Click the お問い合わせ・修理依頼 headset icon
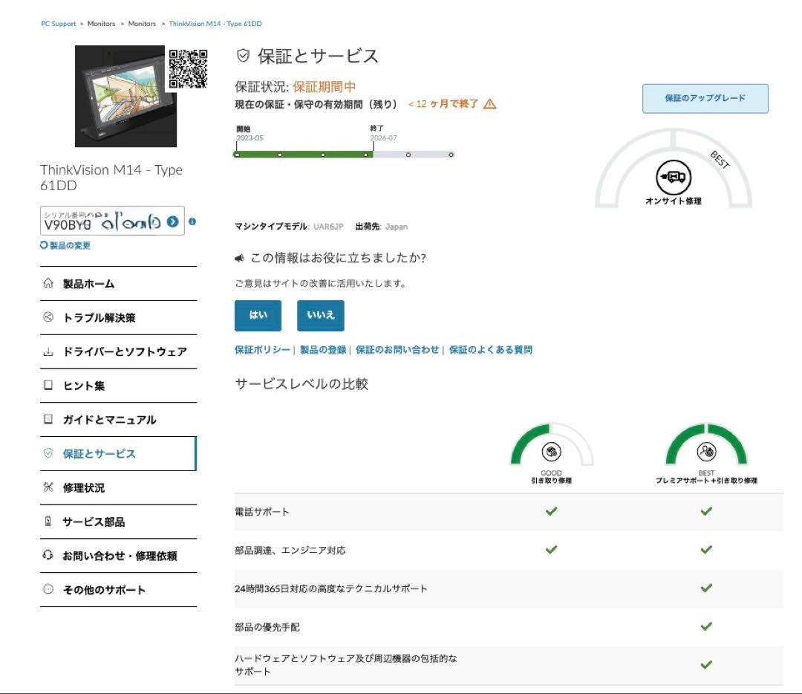 click(49, 556)
